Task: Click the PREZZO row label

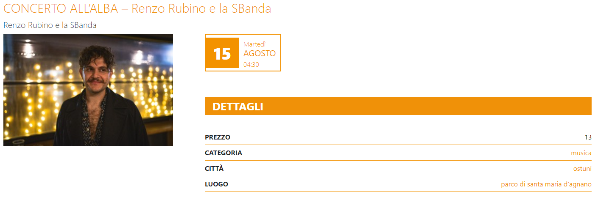Action: click(x=218, y=137)
